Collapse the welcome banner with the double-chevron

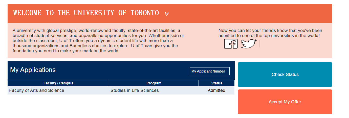[167, 14]
